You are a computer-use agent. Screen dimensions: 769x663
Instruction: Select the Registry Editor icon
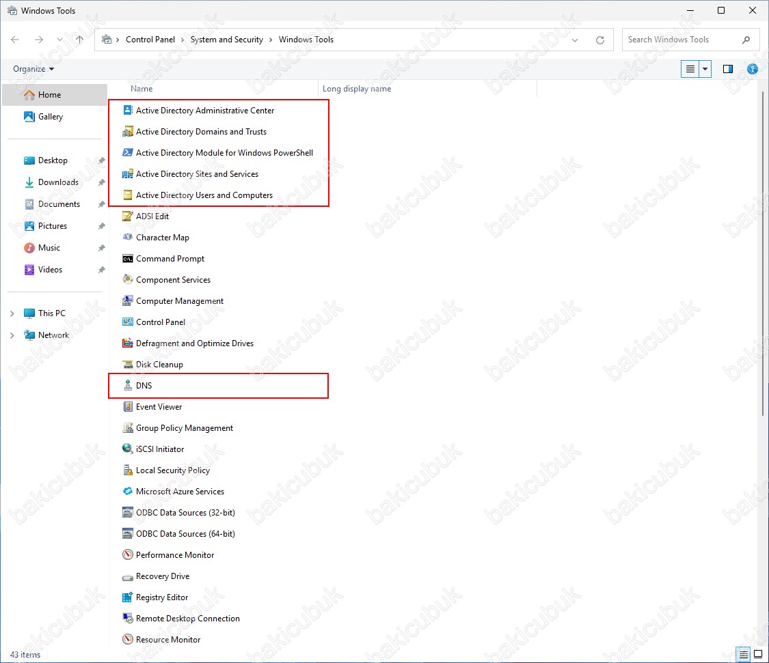[128, 597]
